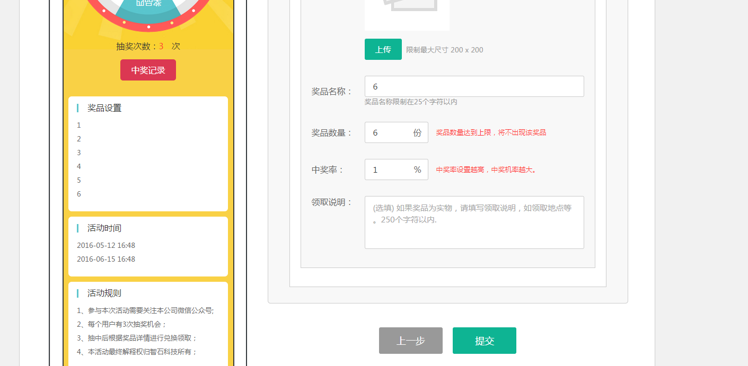
Task: Edit the 奖品名称 prize name field
Action: (474, 86)
